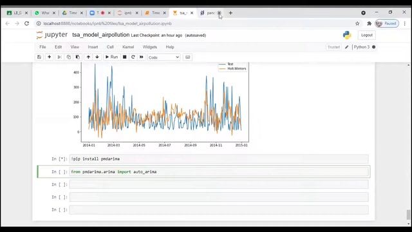Click the page vertical scrollbar thumb
412x232 pixels.
click(x=408, y=215)
